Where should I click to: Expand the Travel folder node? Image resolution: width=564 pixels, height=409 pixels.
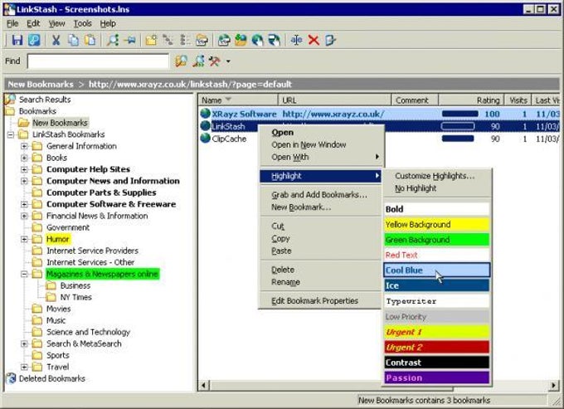(24, 367)
